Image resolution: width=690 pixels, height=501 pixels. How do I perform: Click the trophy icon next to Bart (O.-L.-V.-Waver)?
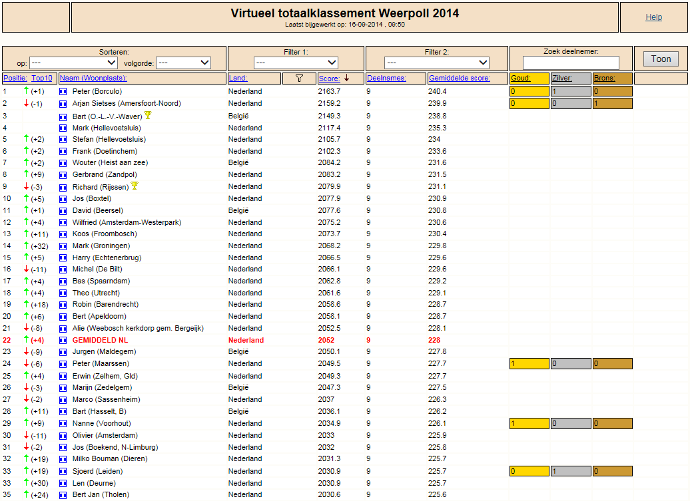[148, 115]
